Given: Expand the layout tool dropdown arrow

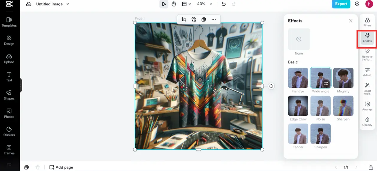Looking at the screenshot, I should click(189, 4).
